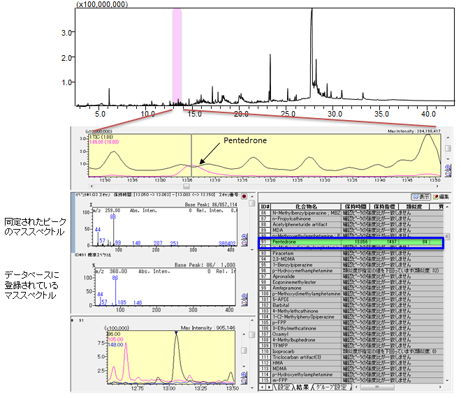This screenshot has height=398, width=461.
Task: Select the Isoprocarb row
Action: (351, 351)
